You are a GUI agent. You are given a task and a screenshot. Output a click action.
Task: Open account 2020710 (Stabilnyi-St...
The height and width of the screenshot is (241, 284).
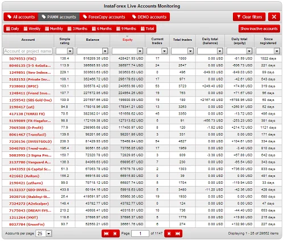click(30, 197)
